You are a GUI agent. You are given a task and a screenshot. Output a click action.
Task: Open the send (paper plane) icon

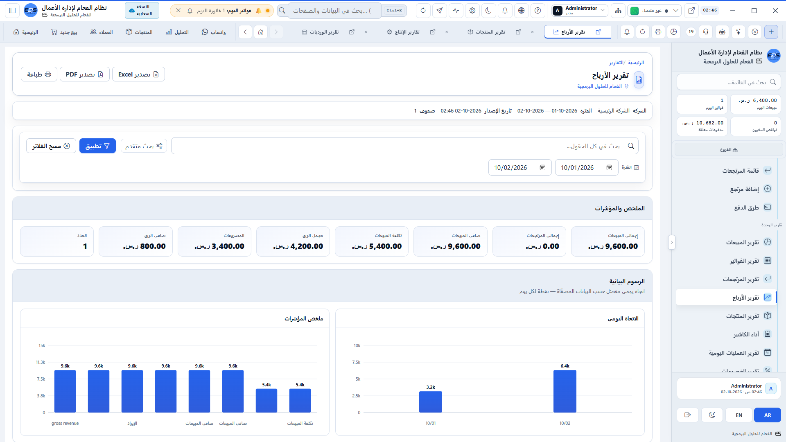(x=440, y=11)
